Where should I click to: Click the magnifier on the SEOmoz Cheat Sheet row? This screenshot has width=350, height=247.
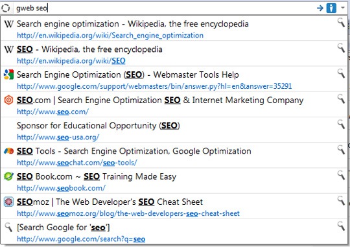tap(341, 201)
